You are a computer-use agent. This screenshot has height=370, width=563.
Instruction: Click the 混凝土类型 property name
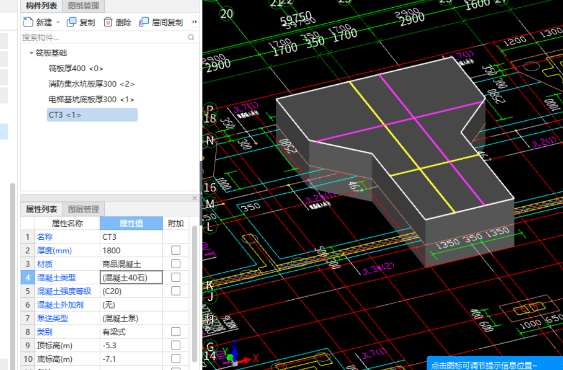(56, 277)
